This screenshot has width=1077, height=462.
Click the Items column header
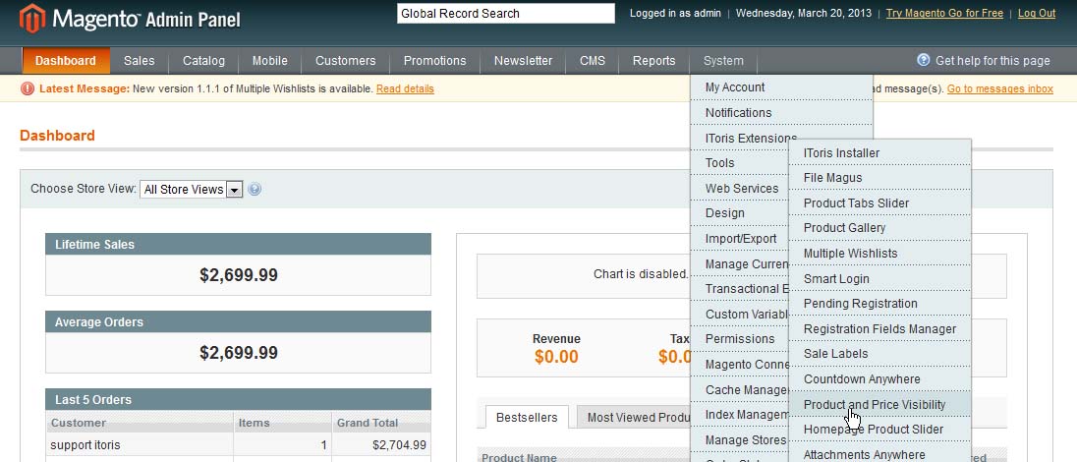tap(282, 423)
